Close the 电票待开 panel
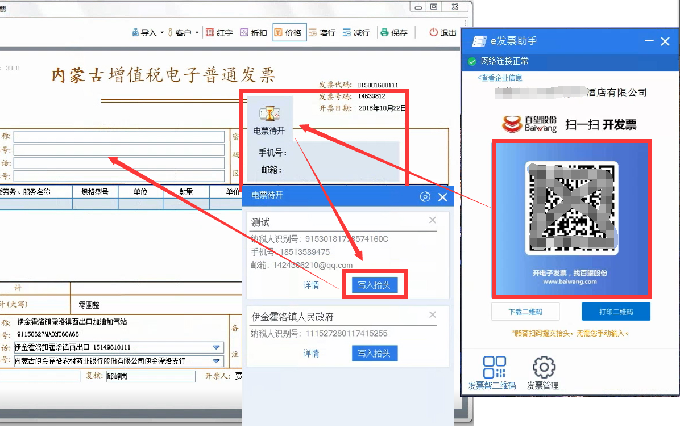680x433 pixels. tap(443, 197)
